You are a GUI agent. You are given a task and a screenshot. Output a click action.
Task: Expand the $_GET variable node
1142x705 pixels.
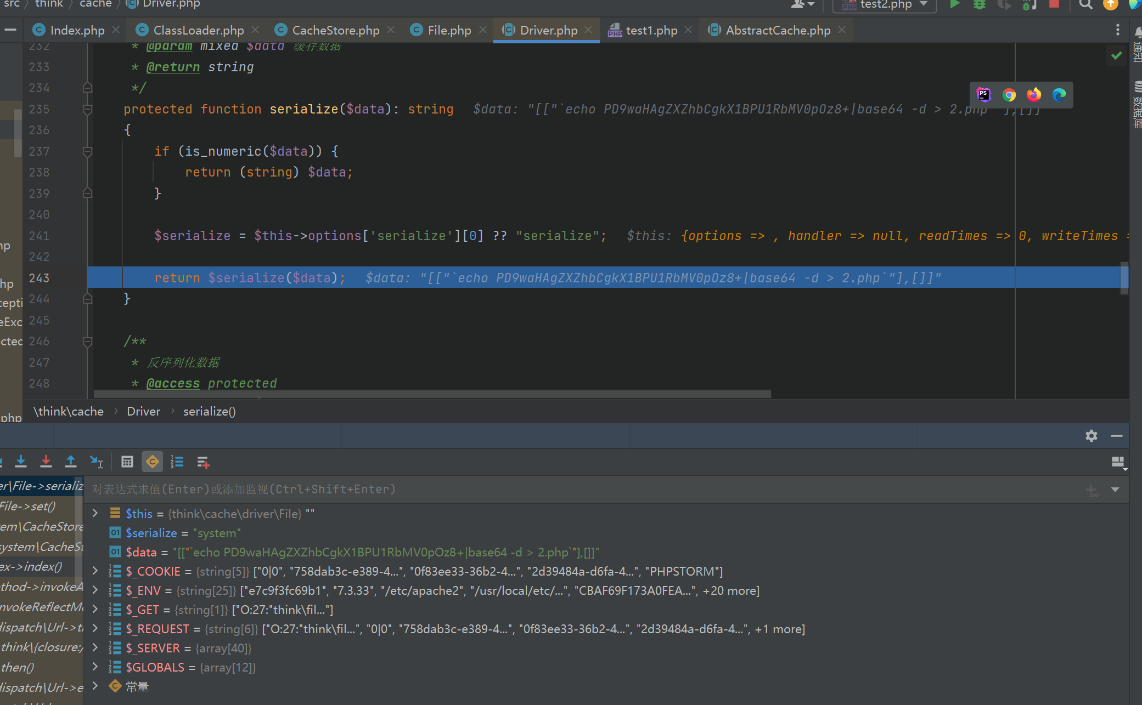tap(95, 609)
